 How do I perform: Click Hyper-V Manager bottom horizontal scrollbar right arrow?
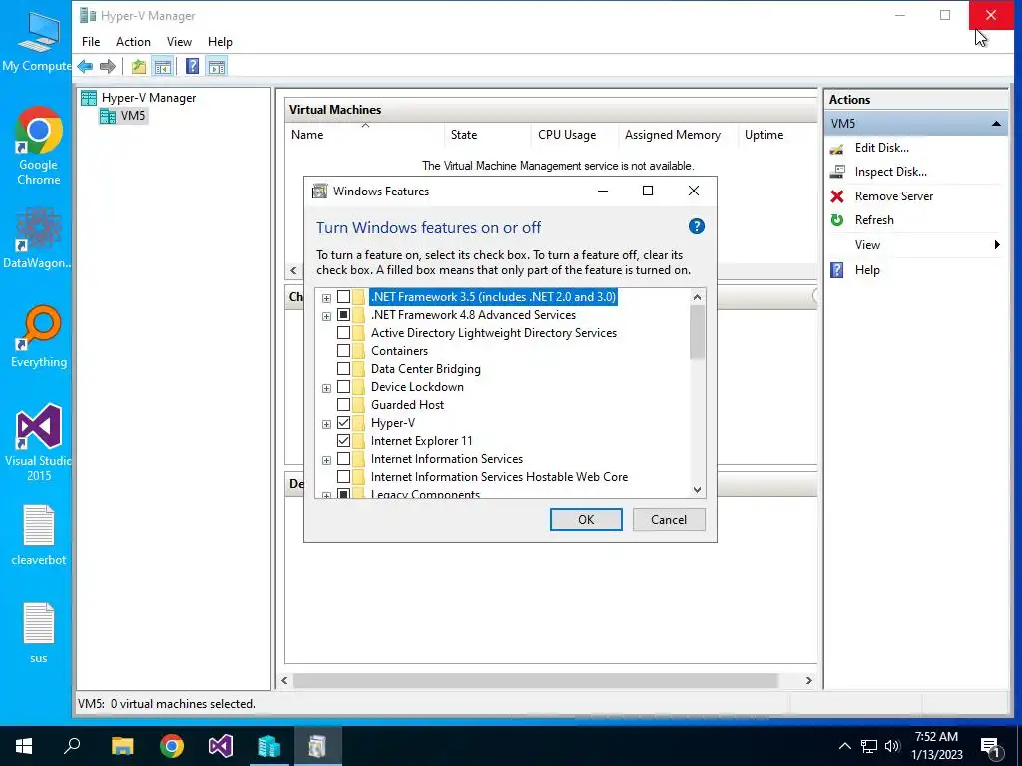tap(808, 680)
